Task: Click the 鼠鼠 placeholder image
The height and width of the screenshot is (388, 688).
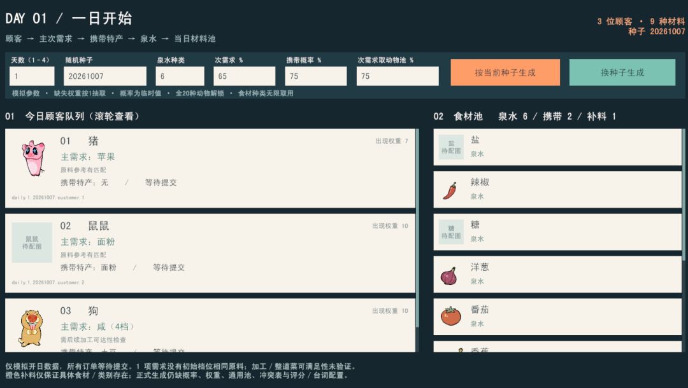Action: tap(32, 242)
